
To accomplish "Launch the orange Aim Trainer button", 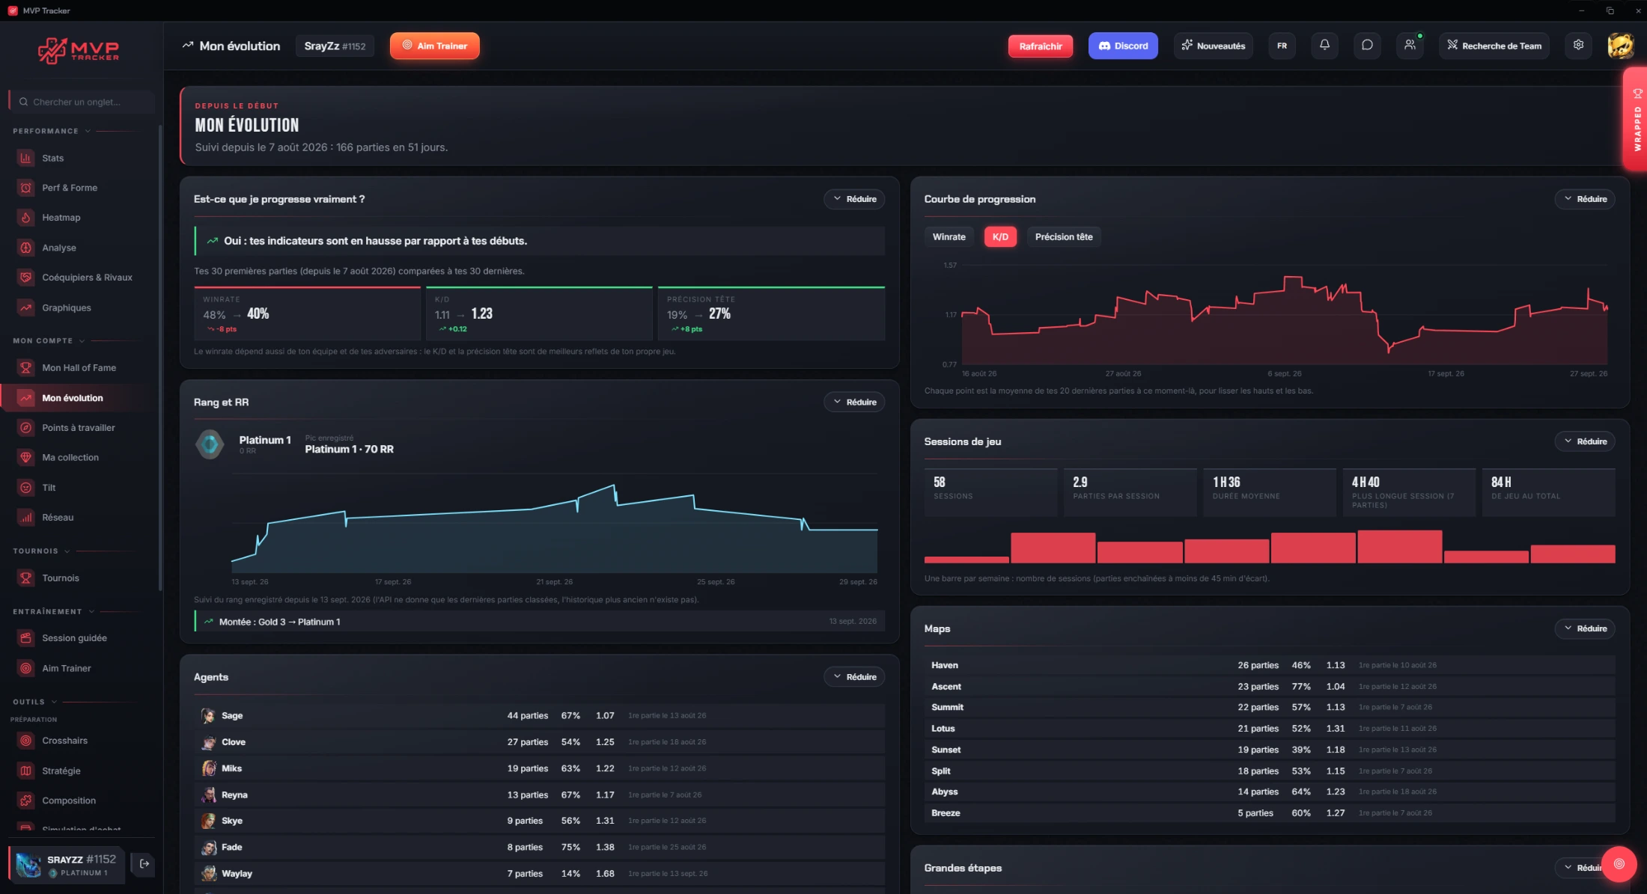I will coord(434,46).
